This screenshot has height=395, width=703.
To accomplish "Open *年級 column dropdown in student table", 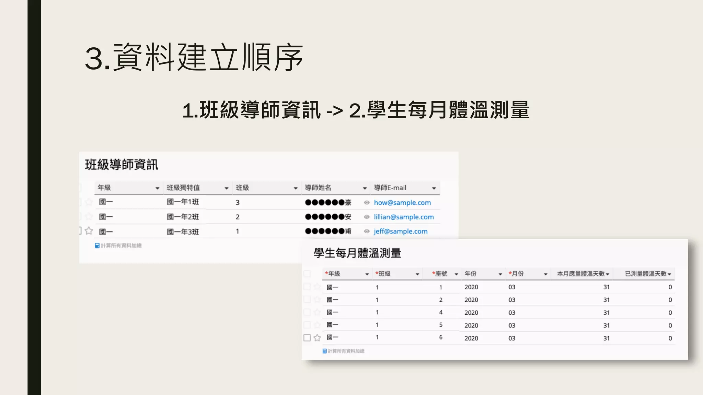I will 367,274.
